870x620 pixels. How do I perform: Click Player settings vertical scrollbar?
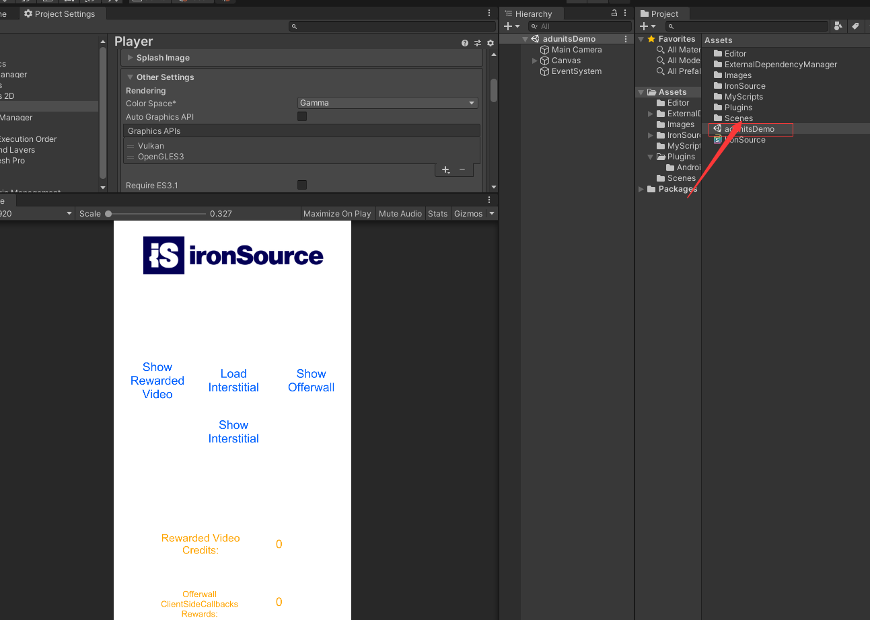point(494,91)
